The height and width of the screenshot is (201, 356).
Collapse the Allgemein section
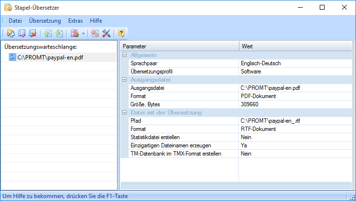pyautogui.click(x=125, y=55)
